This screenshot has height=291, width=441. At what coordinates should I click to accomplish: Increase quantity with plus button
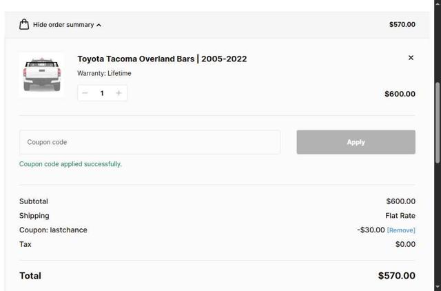coord(119,93)
